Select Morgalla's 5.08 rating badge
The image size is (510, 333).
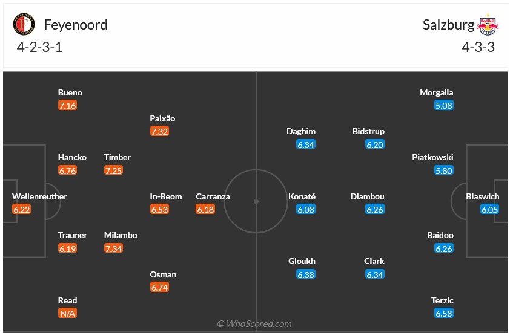[444, 106]
